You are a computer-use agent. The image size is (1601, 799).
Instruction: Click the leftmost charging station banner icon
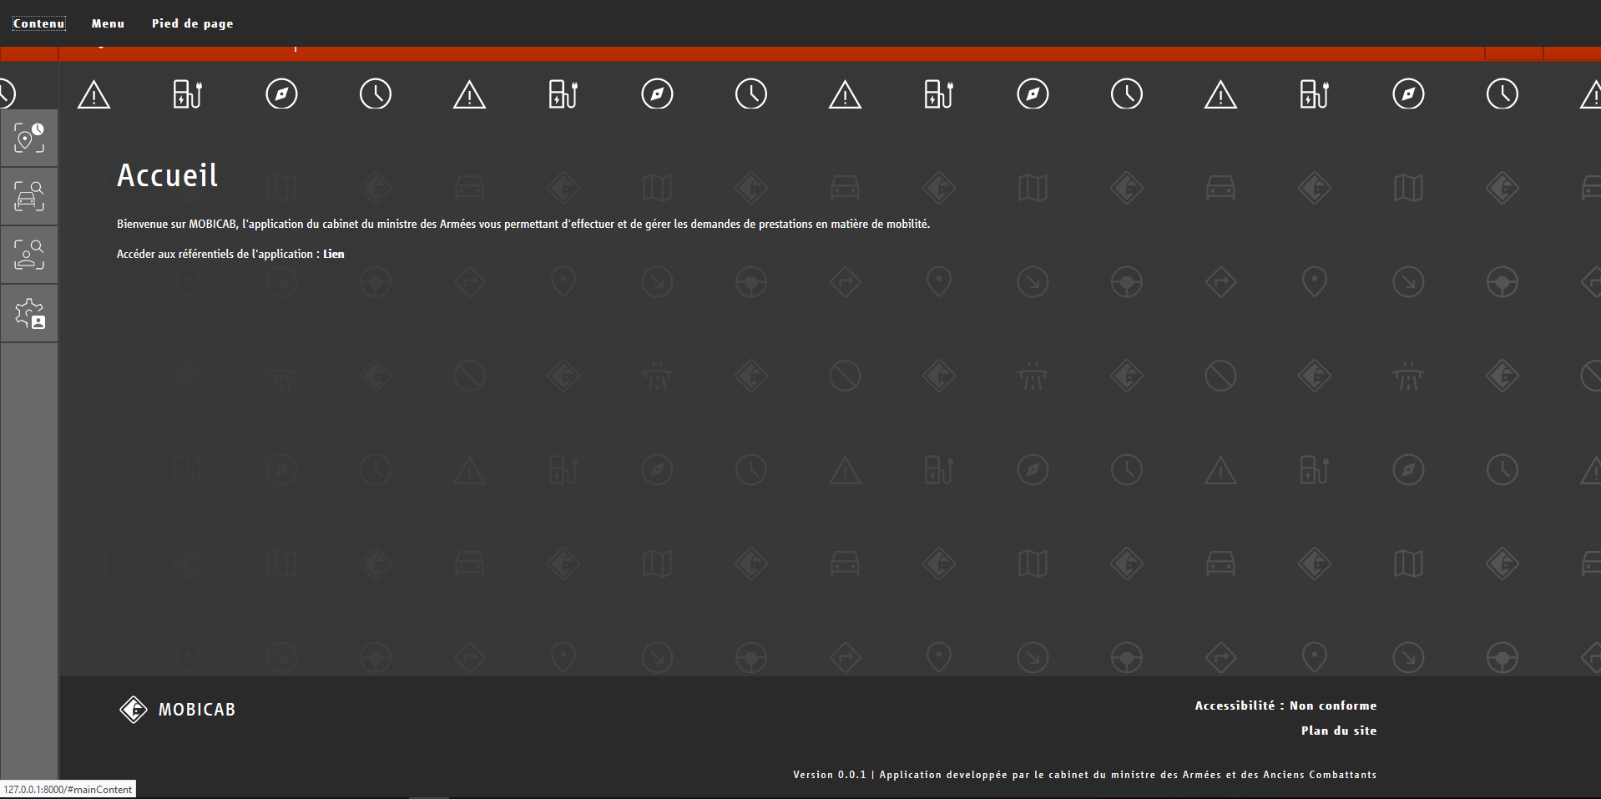pyautogui.click(x=188, y=94)
